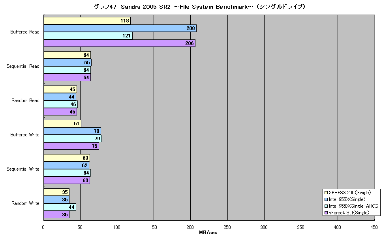The width and height of the screenshot is (383, 238).
Task: Click the yellow Sequential Write bar
Action: [67, 158]
